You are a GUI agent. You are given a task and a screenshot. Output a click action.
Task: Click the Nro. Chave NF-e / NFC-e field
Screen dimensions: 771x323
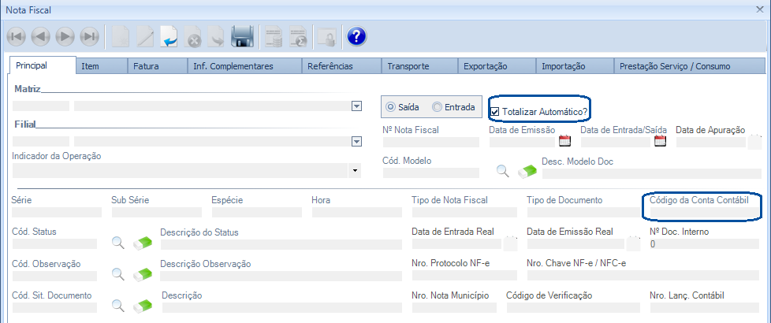[644, 275]
